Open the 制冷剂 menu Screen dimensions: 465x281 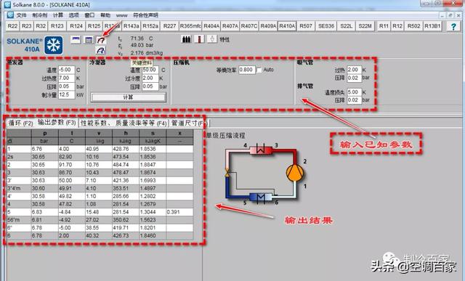(x=40, y=15)
